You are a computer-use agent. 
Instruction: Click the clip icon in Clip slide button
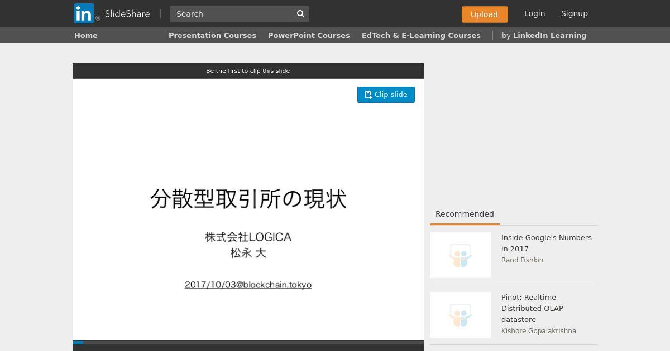tap(368, 95)
